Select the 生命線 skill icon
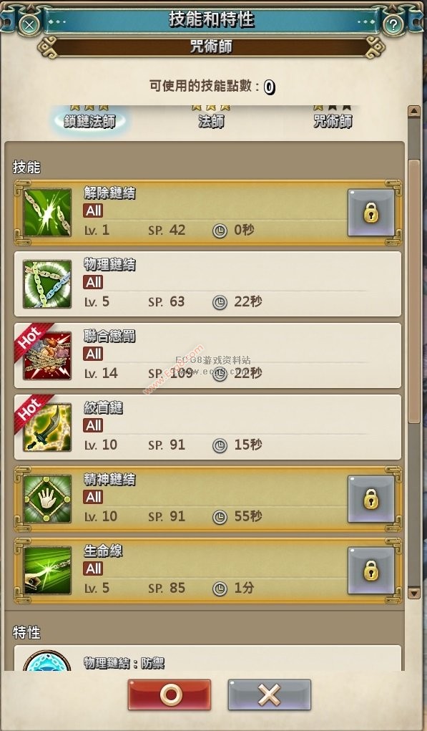The height and width of the screenshot is (731, 427). pos(47,570)
